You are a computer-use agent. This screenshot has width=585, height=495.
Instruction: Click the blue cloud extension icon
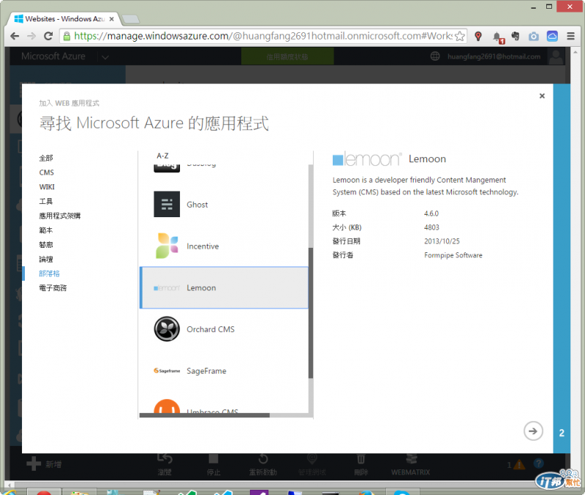pos(552,36)
